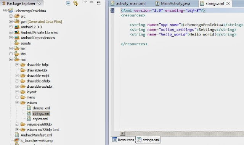
Task: Click the libs folder icon
Action: (17, 54)
